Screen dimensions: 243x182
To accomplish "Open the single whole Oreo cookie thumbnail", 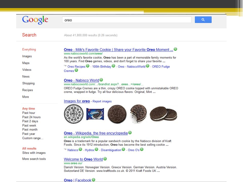I will point(117,114).
